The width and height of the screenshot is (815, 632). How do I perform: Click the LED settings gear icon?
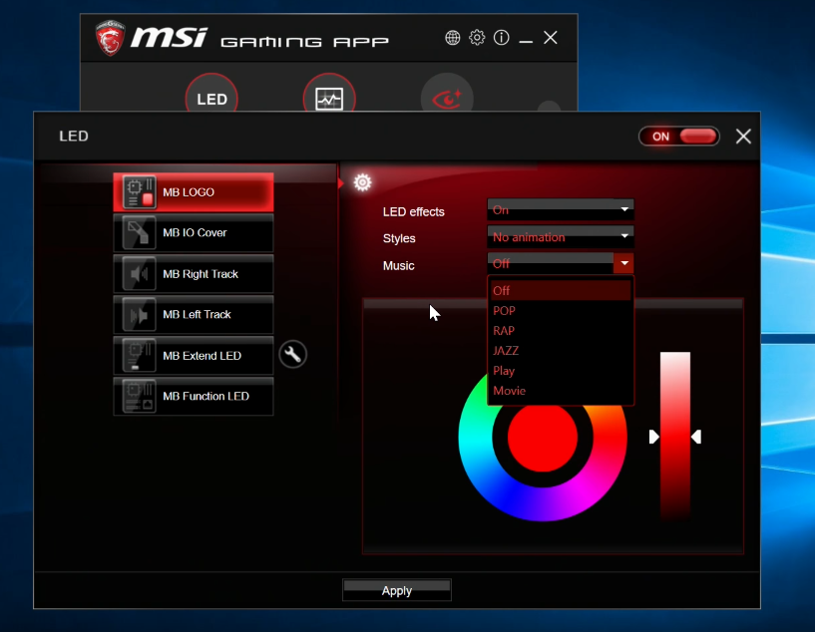(362, 182)
